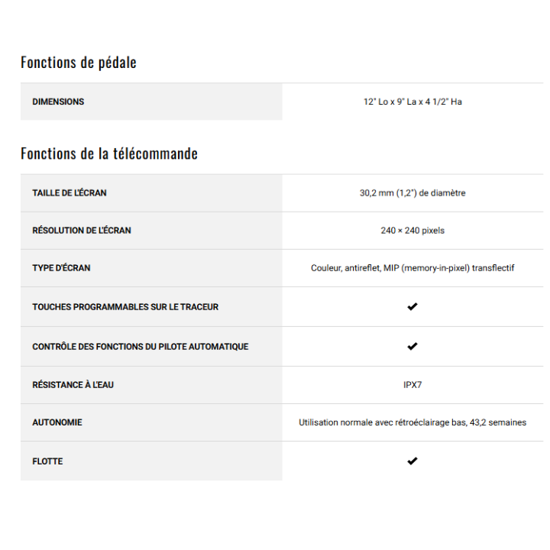Viewport: 550px width, 550px height.
Task: Select the Résolution de l'écran label
Action: click(82, 230)
